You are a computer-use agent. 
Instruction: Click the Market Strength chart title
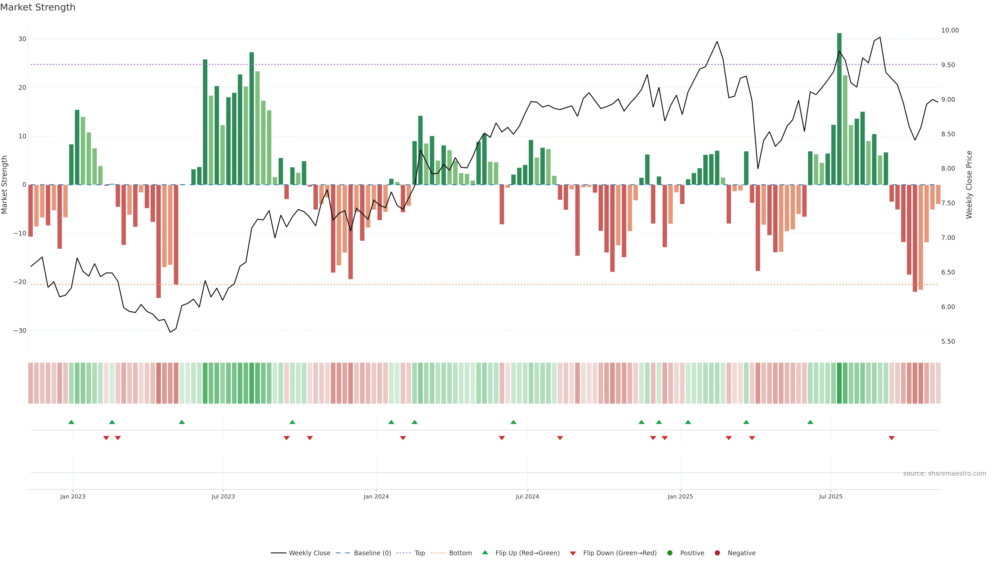(x=38, y=7)
